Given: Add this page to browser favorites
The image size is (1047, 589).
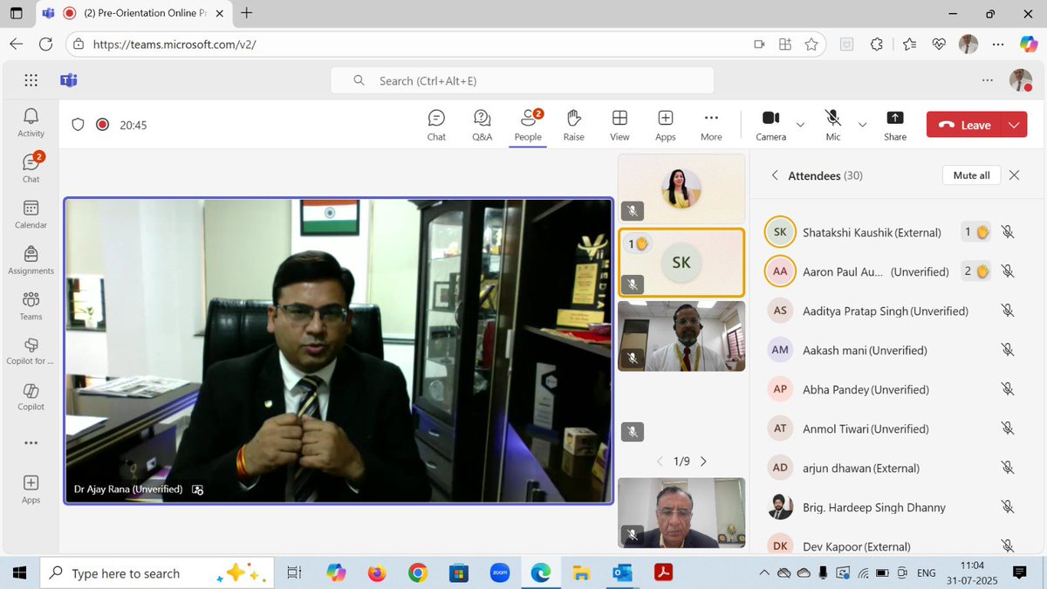Looking at the screenshot, I should point(811,44).
